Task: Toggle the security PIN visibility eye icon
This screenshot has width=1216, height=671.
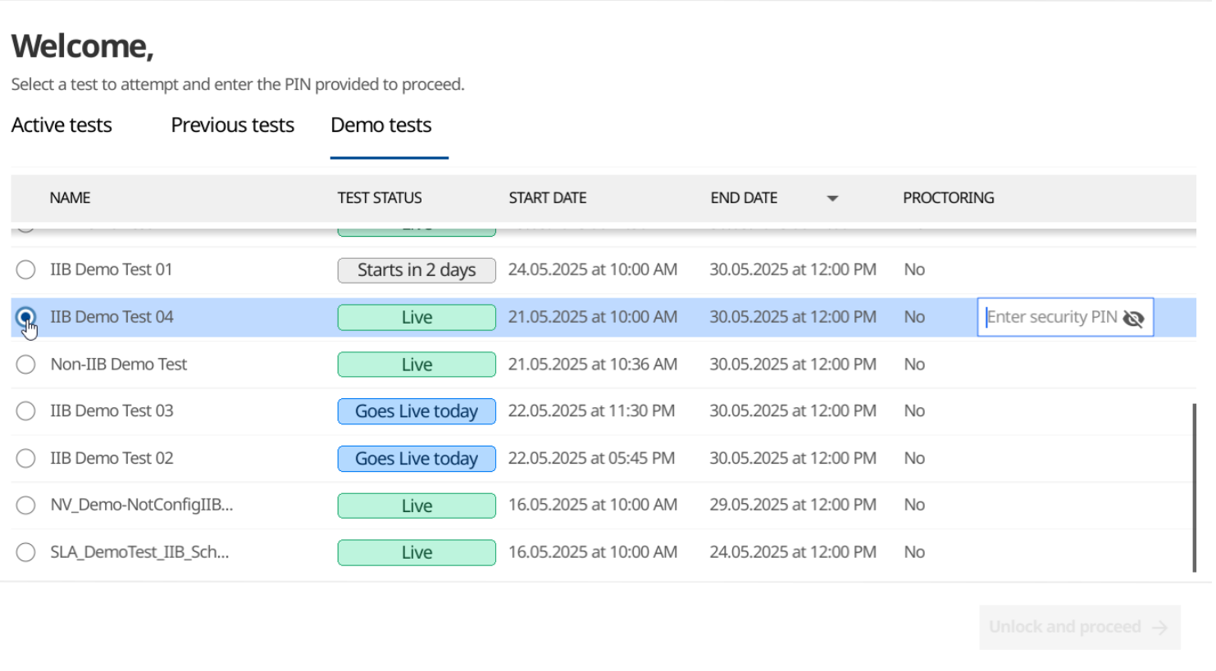Action: (1134, 318)
